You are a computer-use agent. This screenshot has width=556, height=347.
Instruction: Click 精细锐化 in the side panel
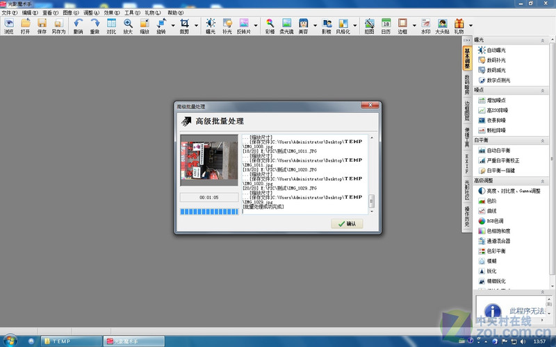click(x=492, y=281)
